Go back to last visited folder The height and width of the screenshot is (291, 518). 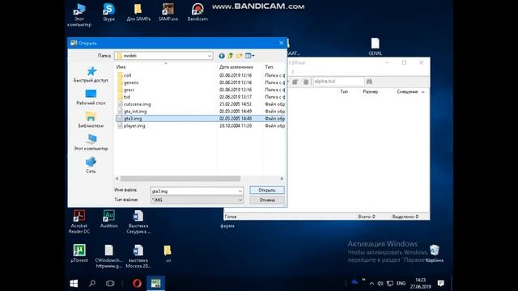point(222,56)
